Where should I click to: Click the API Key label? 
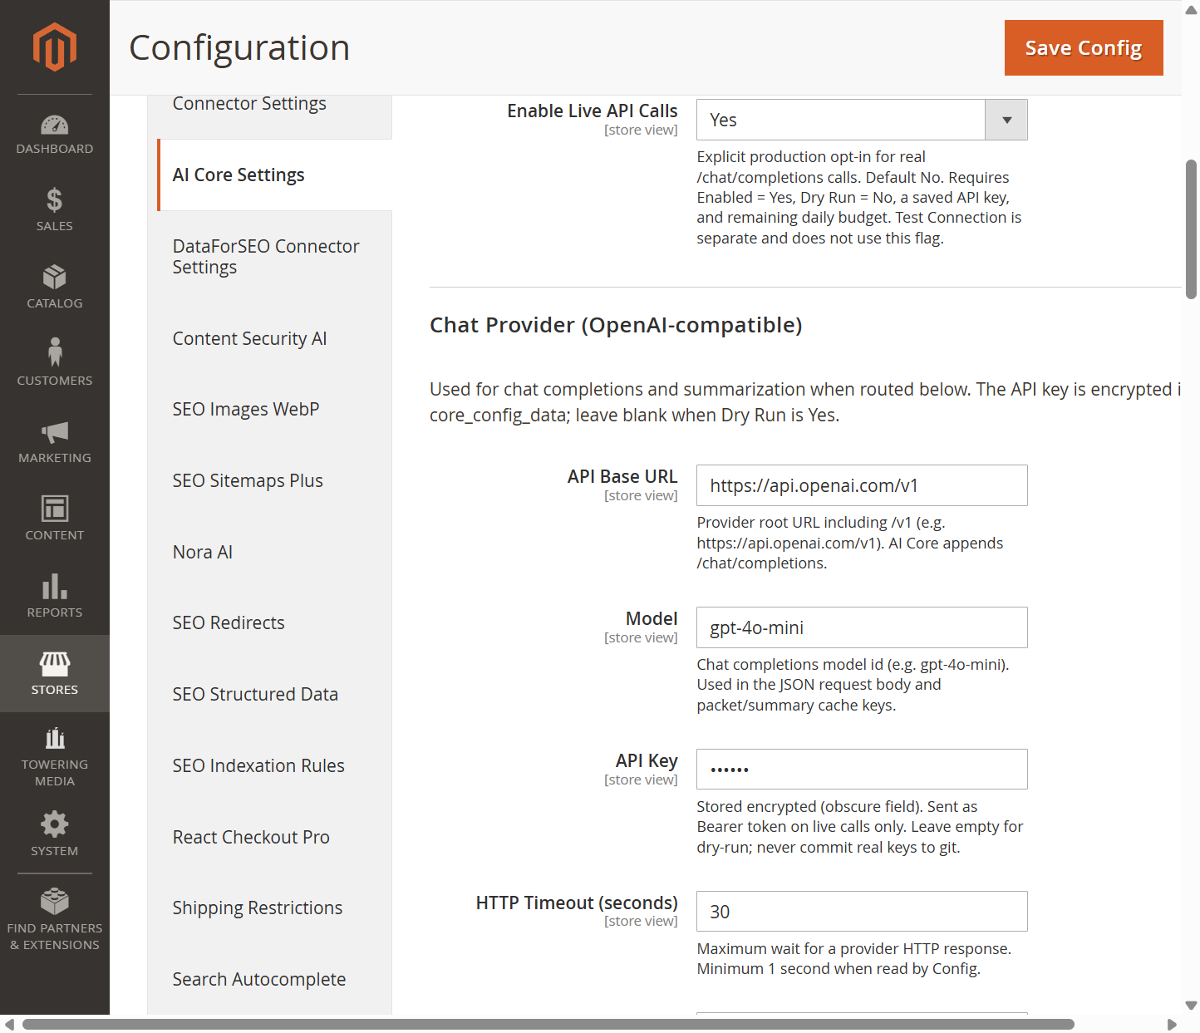click(x=647, y=761)
